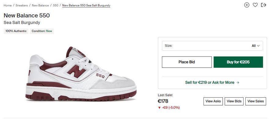Click the 100% Authentic badge

(16, 31)
